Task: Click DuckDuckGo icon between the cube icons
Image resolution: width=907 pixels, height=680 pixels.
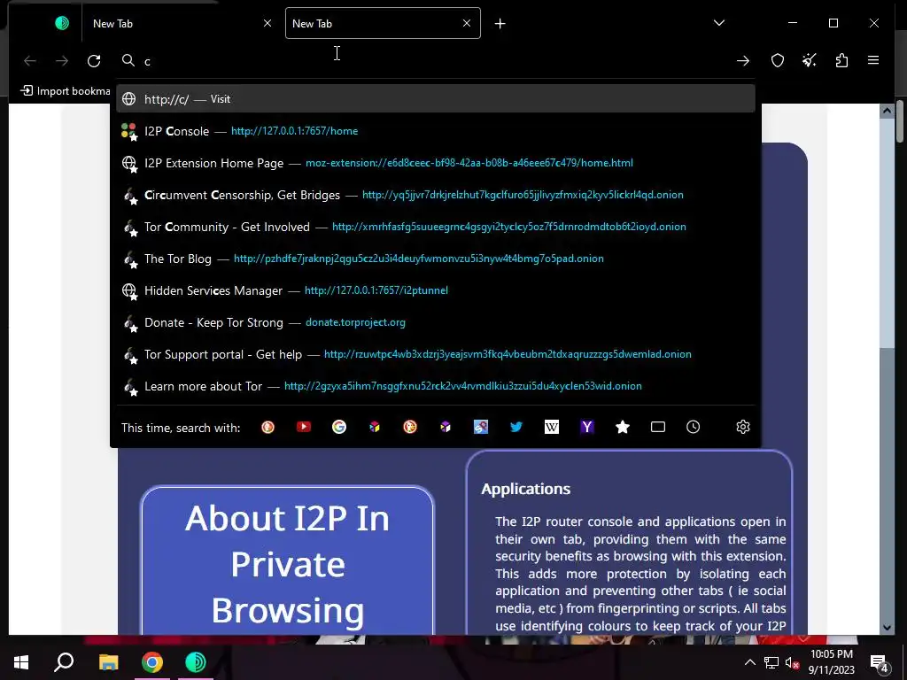Action: (409, 428)
